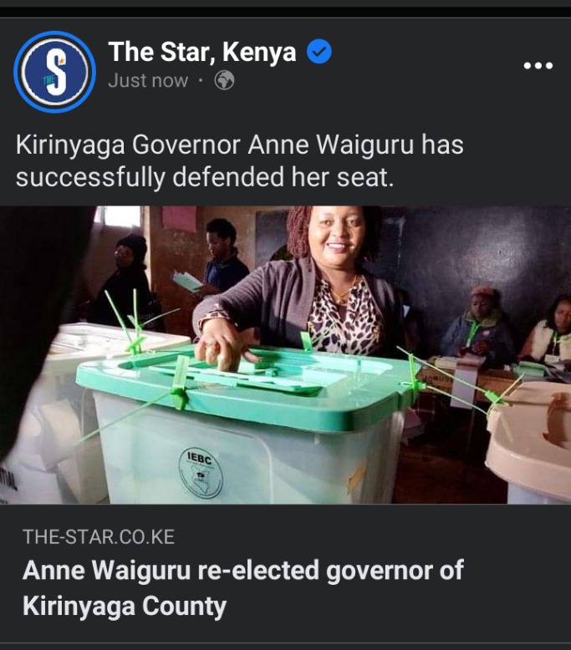Click the beige ballot box at the photo's right edge
The height and width of the screenshot is (650, 571).
(x=530, y=441)
